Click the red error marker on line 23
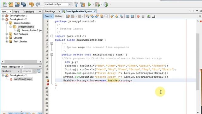 click(48, 84)
